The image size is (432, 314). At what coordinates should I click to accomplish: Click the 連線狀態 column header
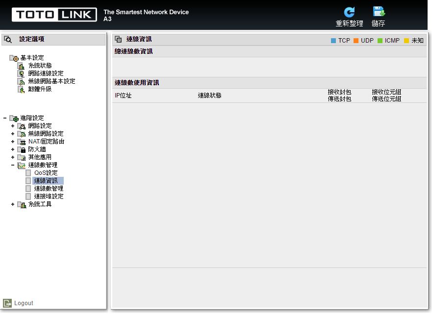(x=210, y=96)
